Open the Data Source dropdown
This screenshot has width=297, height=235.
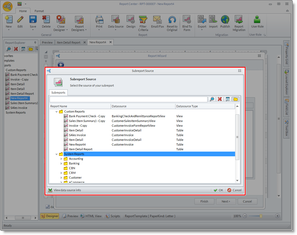(x=115, y=30)
